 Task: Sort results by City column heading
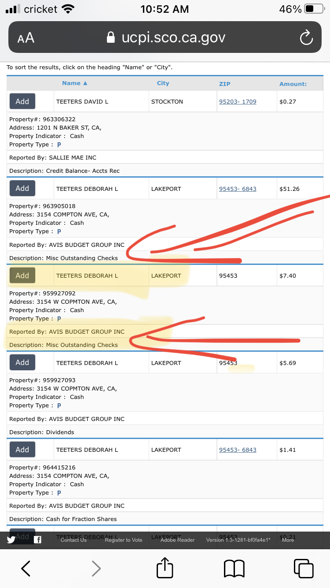[x=163, y=83]
